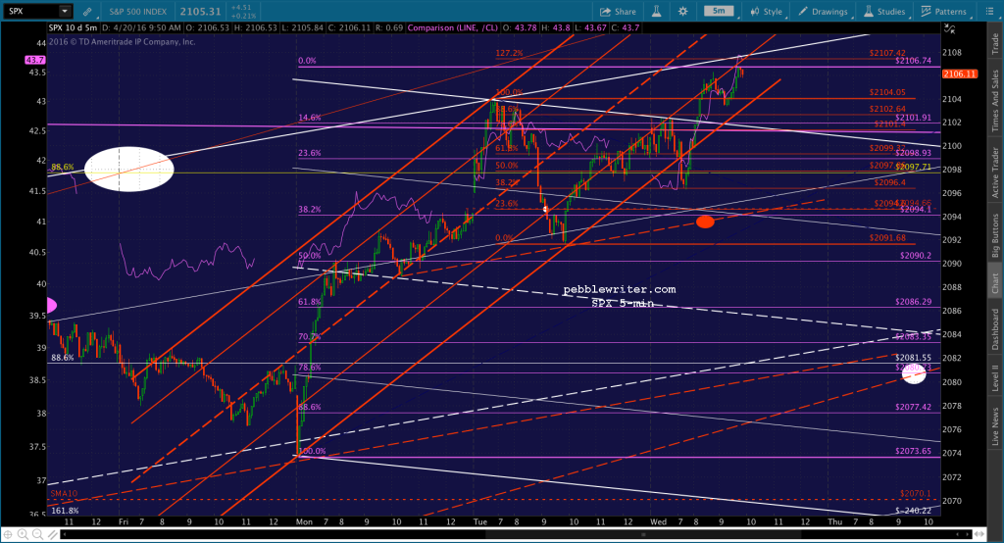
Task: Open the Studies menu
Action: (884, 12)
